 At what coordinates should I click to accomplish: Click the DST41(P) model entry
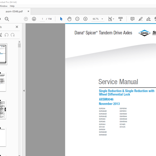point(122,127)
